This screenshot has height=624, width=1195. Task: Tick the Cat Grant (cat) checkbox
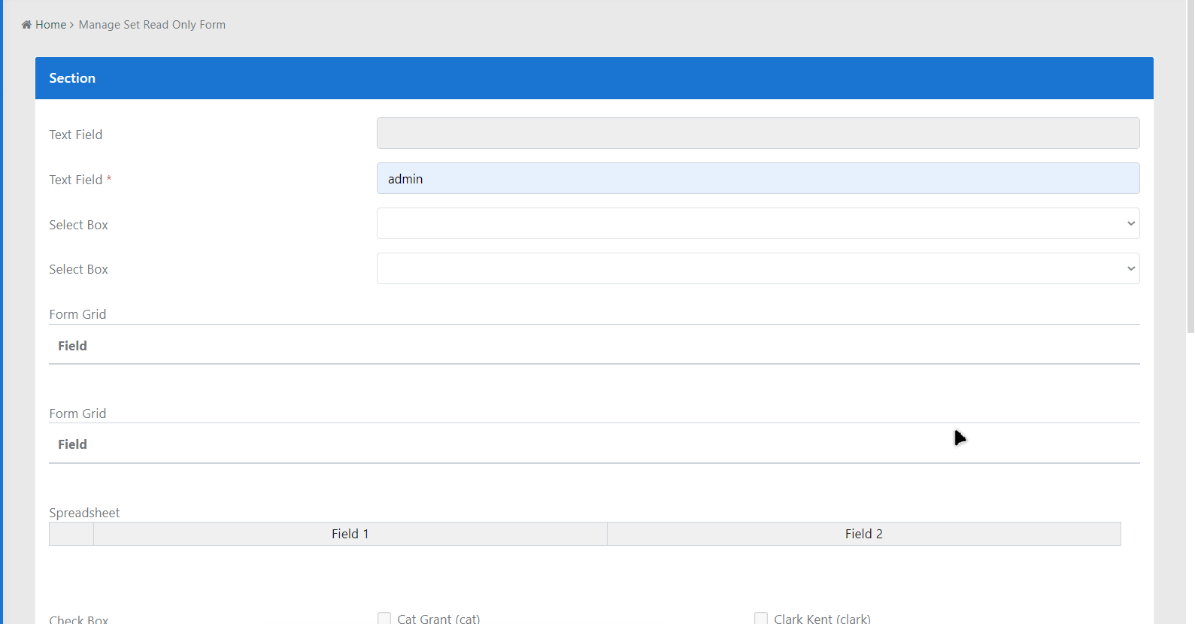pyautogui.click(x=384, y=618)
